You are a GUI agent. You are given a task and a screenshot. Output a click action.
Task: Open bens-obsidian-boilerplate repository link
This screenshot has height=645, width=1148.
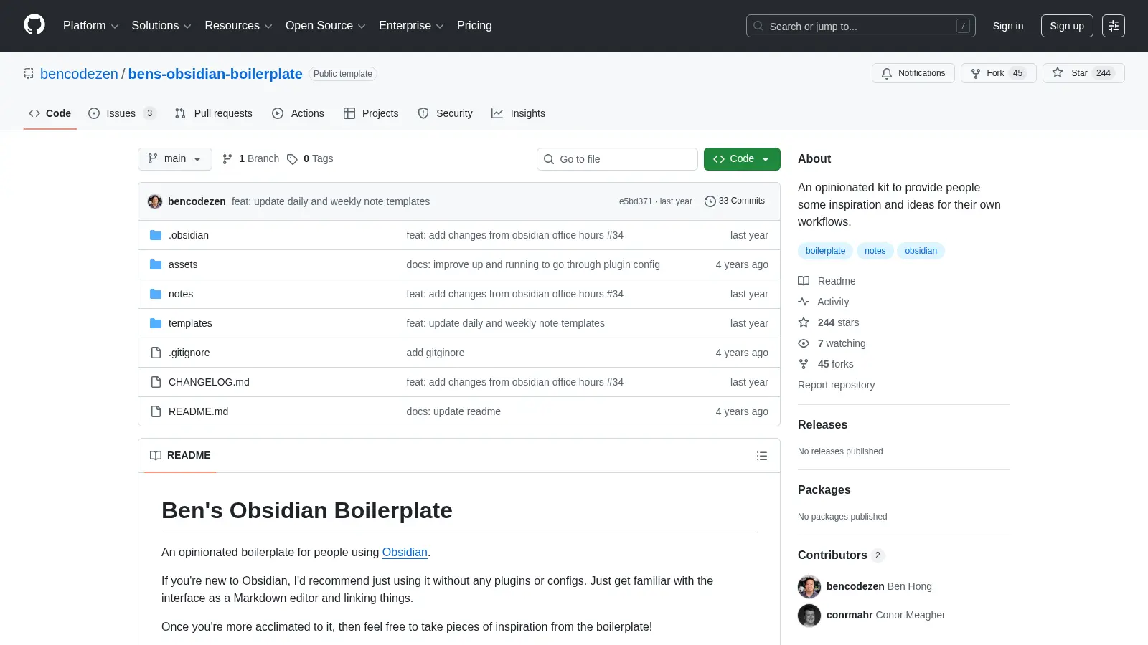tap(215, 74)
